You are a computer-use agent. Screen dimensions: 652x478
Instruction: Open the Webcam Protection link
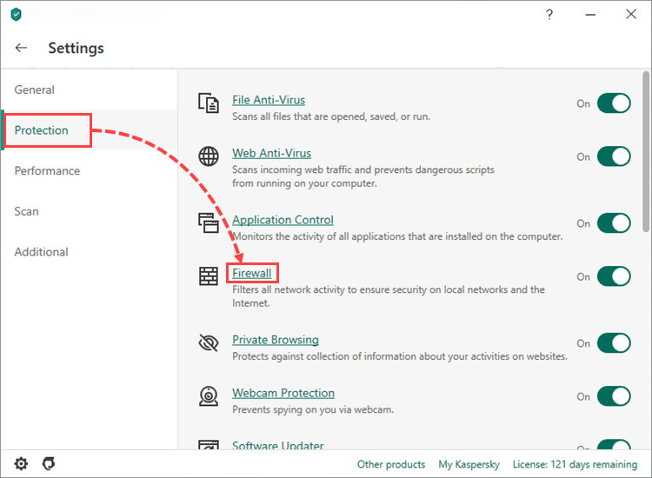[283, 393]
